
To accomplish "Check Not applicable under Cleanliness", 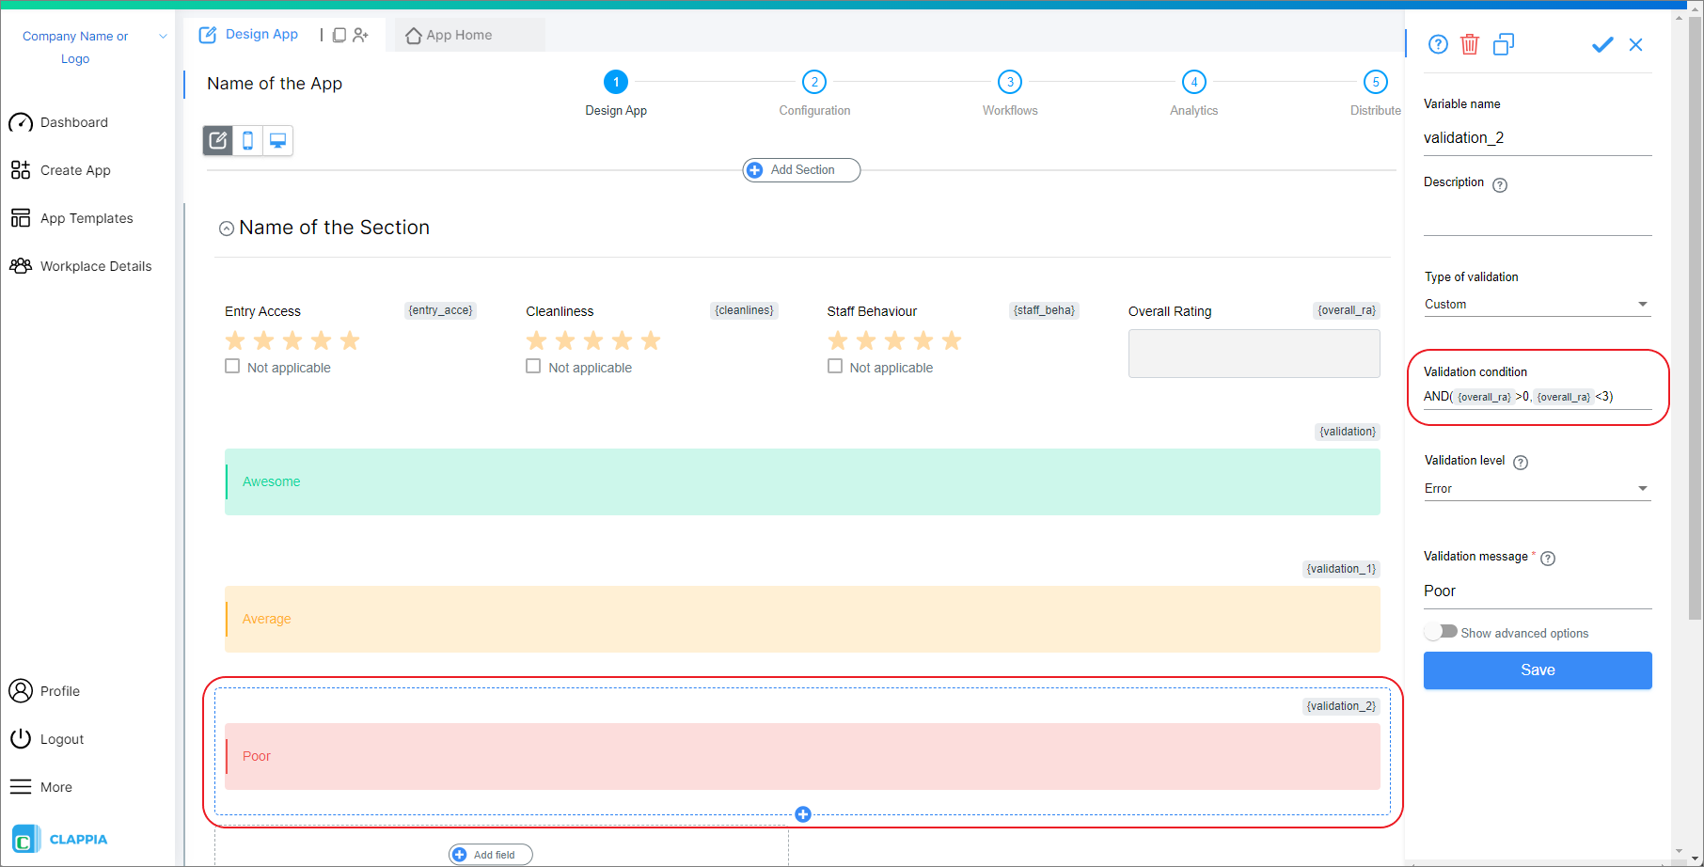I will point(533,366).
